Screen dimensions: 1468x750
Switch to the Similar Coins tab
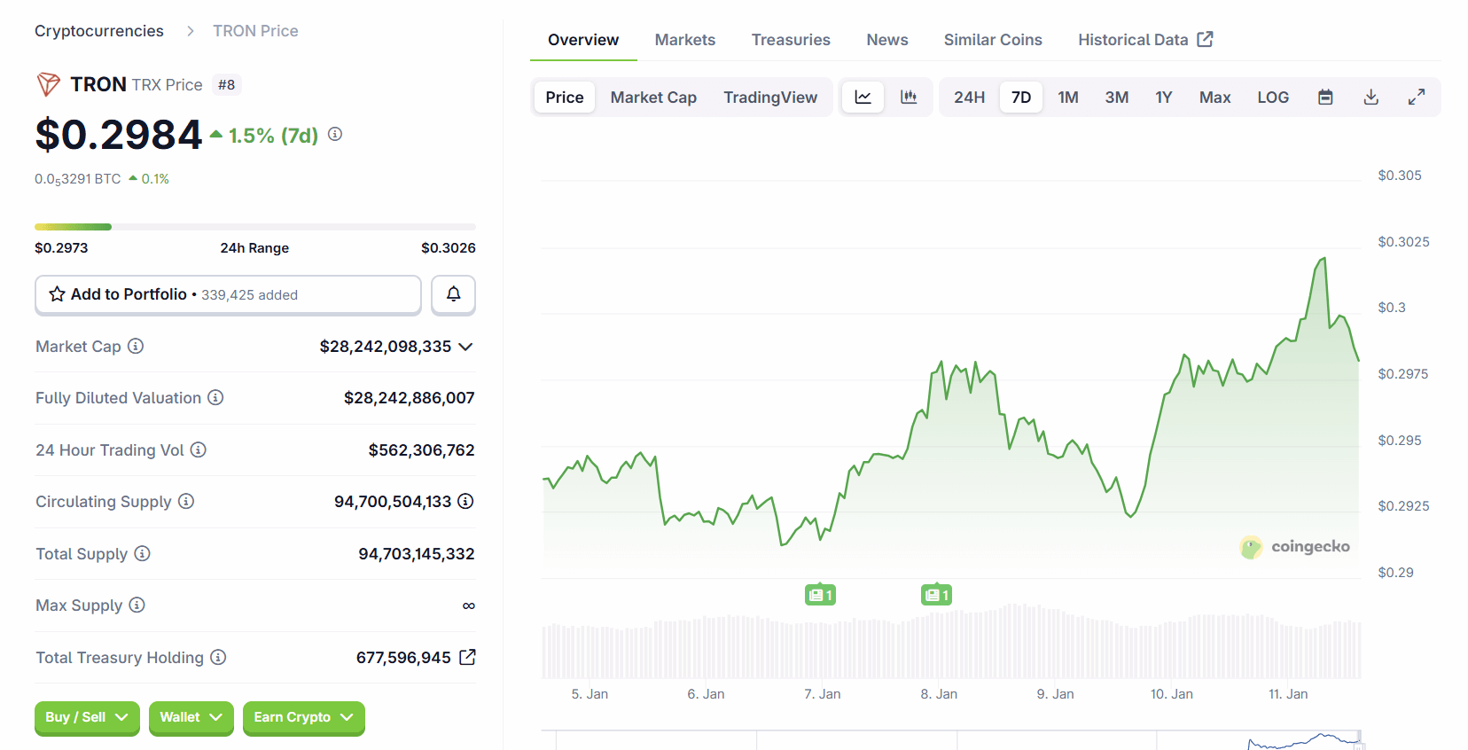(992, 40)
